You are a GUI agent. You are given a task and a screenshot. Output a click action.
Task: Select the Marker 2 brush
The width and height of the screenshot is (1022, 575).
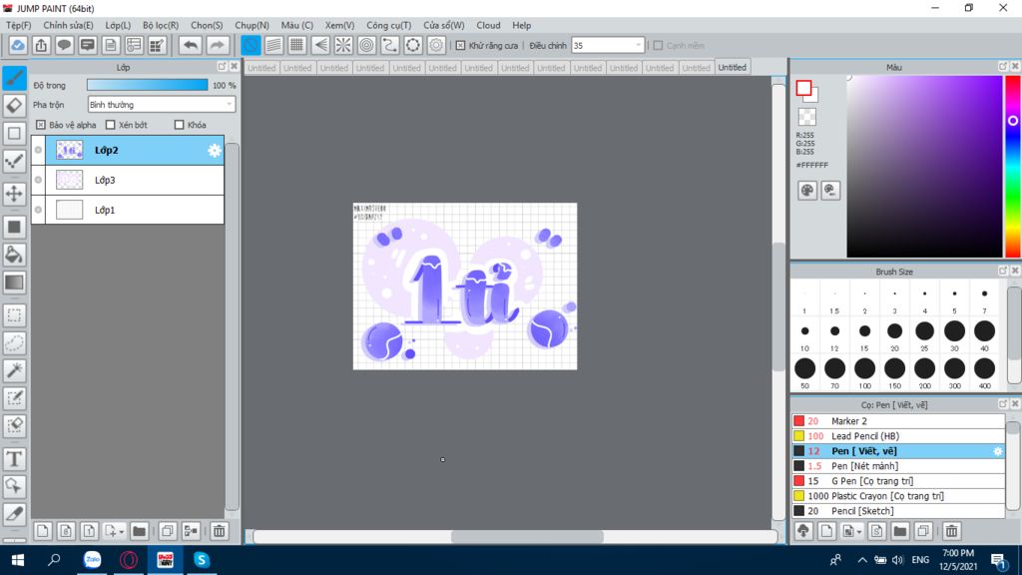coord(898,421)
